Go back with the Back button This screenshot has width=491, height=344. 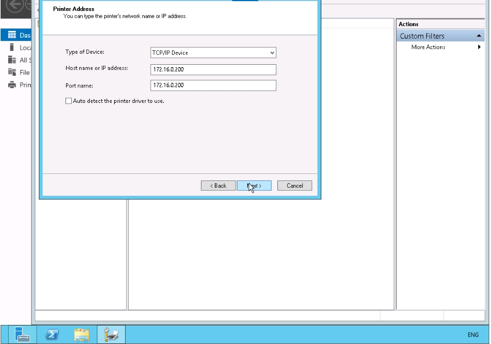click(218, 186)
